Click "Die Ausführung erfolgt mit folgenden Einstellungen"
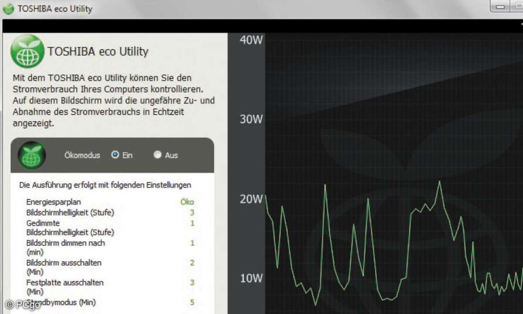Viewport: 523px width, 314px height. (x=105, y=185)
